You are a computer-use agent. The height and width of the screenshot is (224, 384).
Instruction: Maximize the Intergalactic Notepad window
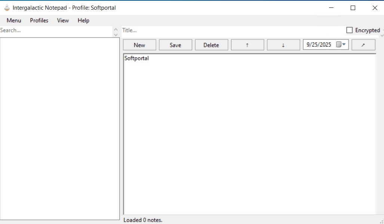click(x=353, y=8)
